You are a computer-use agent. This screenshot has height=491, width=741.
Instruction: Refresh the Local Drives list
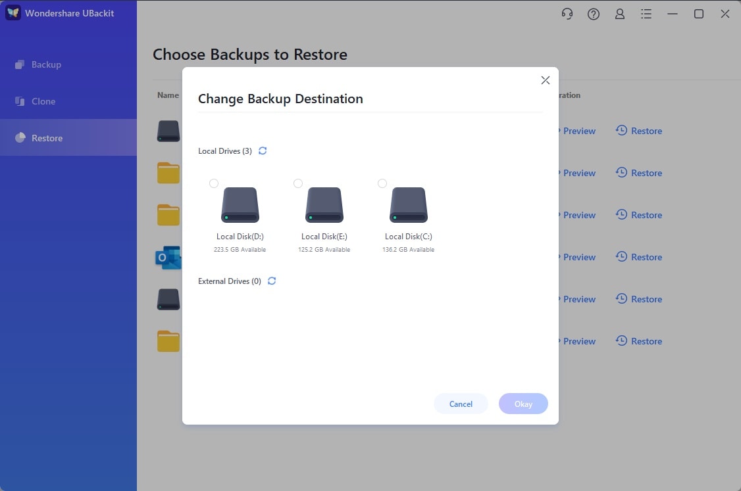tap(263, 151)
